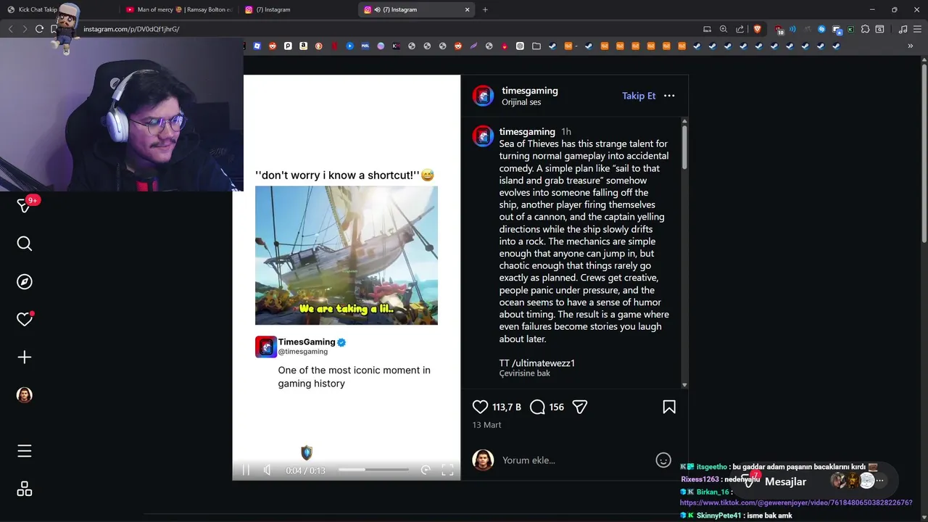This screenshot has width=928, height=522.
Task: Click the timesgaming avatar in the caption
Action: 483,136
